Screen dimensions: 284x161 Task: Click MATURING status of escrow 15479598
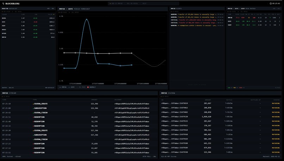276,153
